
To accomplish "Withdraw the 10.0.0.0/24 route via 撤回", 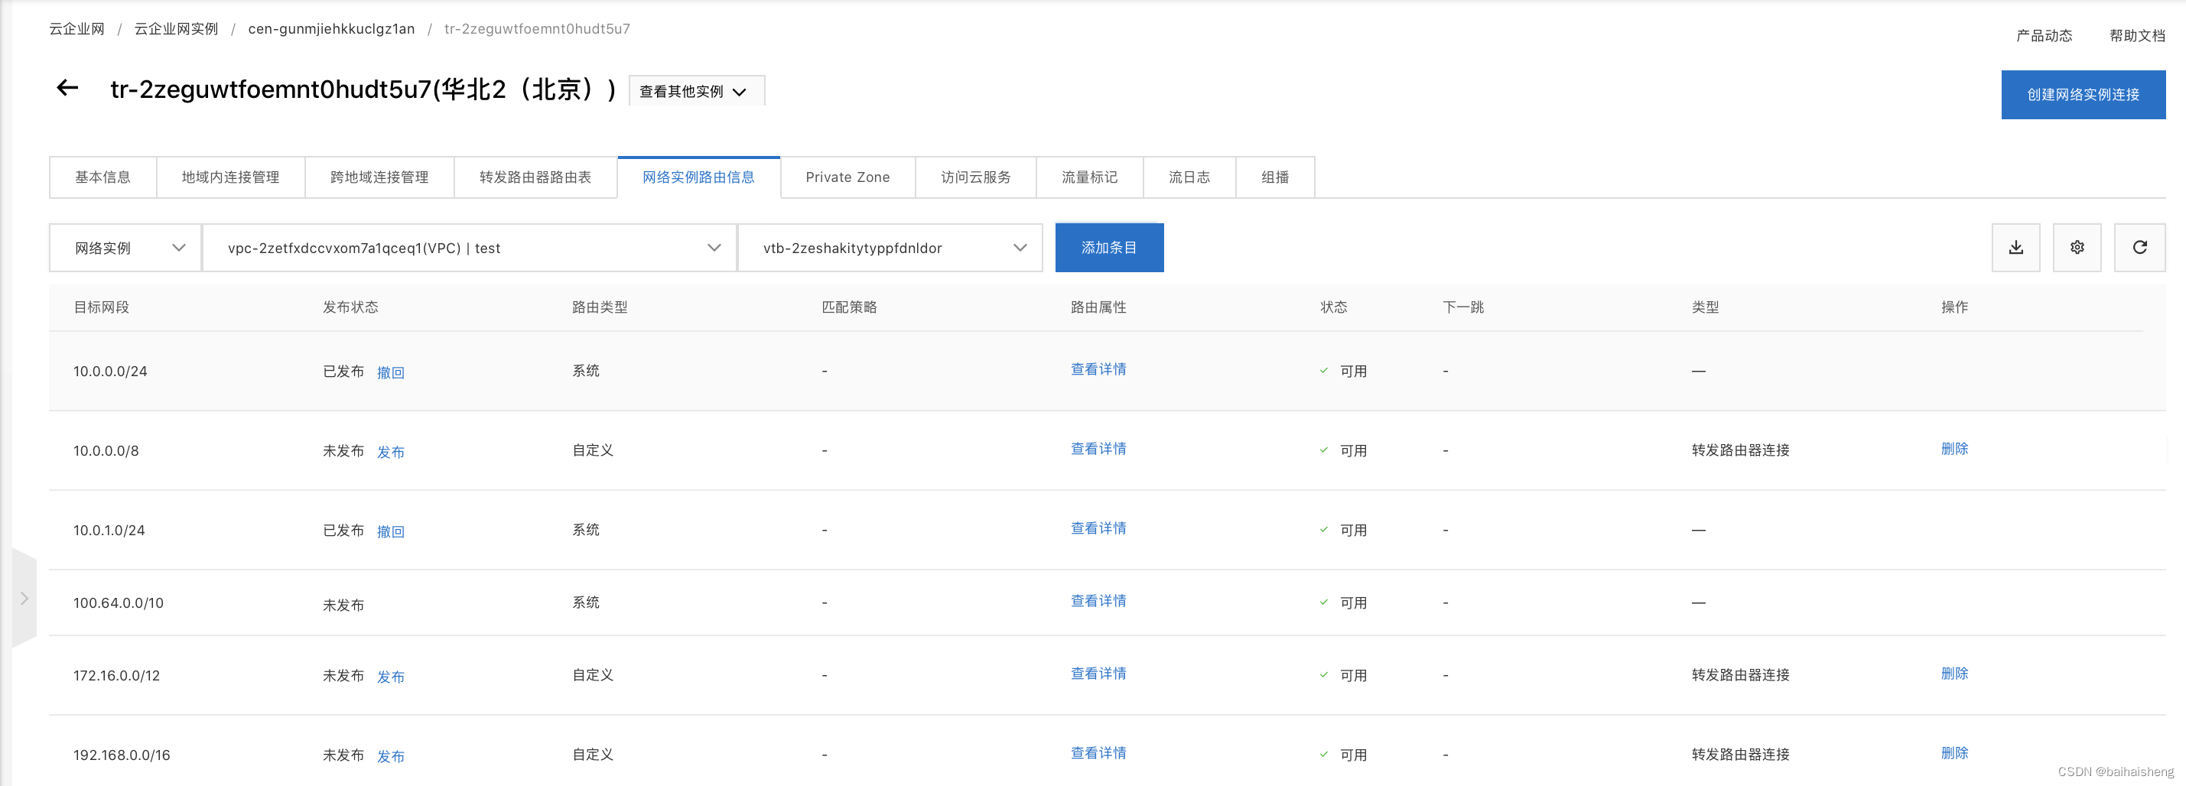I will coord(390,372).
